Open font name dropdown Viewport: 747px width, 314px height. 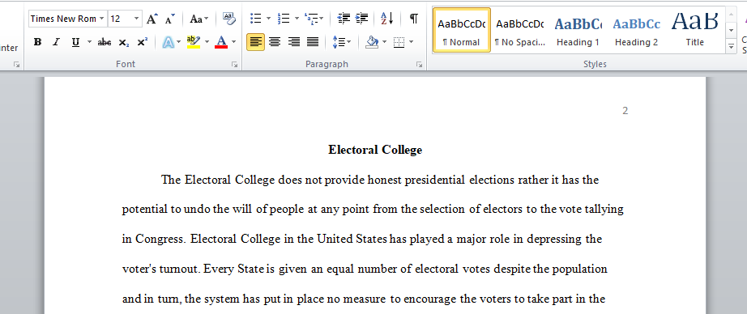(x=101, y=19)
